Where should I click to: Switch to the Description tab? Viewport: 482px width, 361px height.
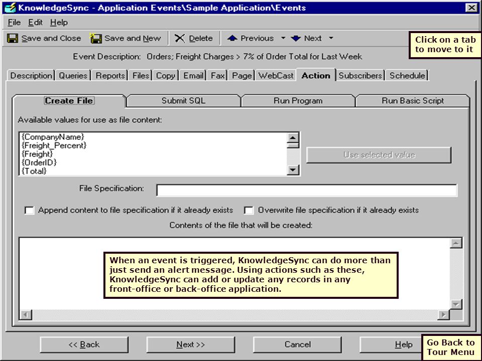coord(31,76)
